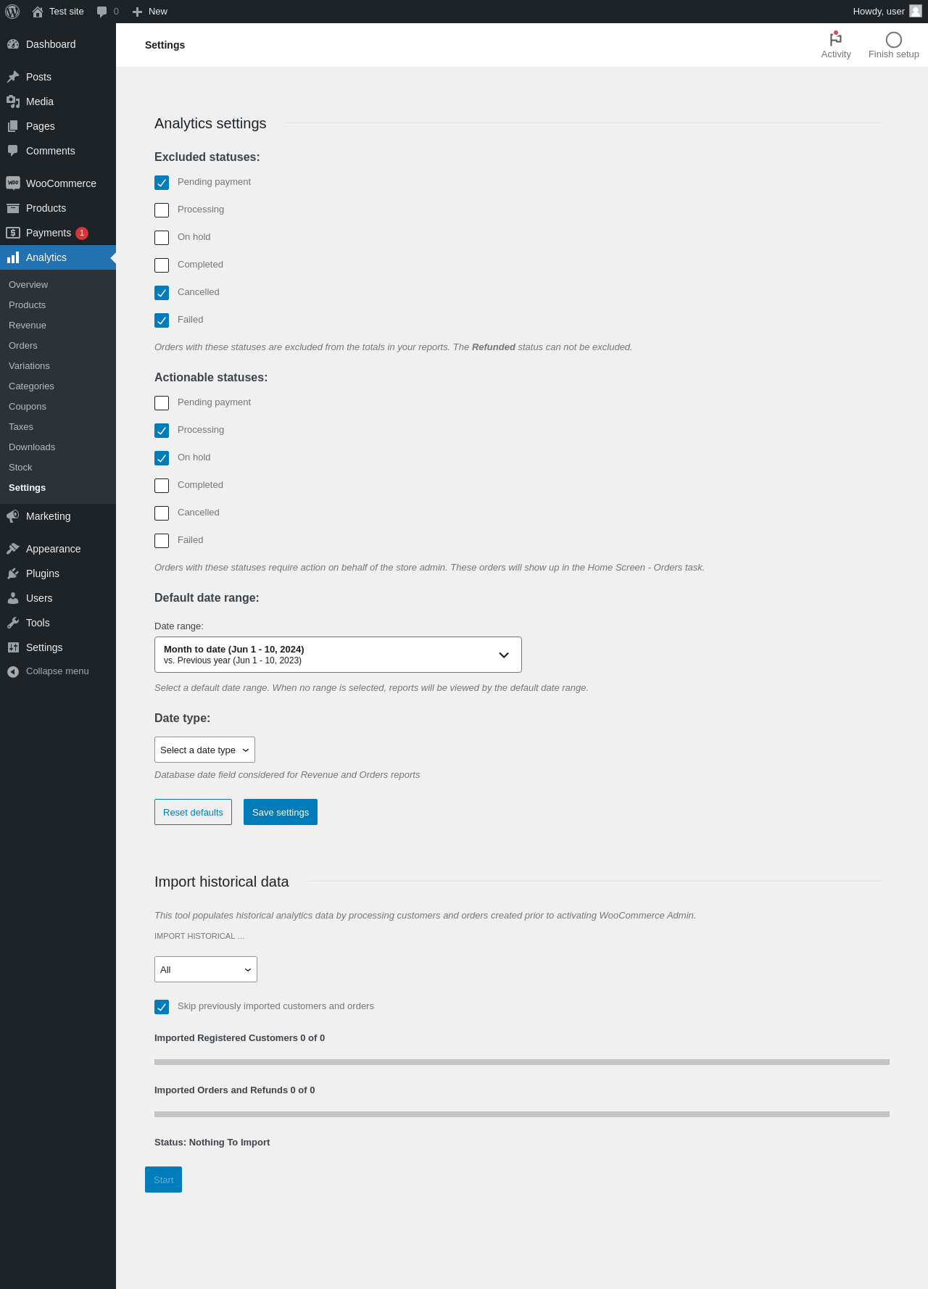Click the Payments notification badge showing 1
Screen dimensions: 928x1289
[82, 233]
